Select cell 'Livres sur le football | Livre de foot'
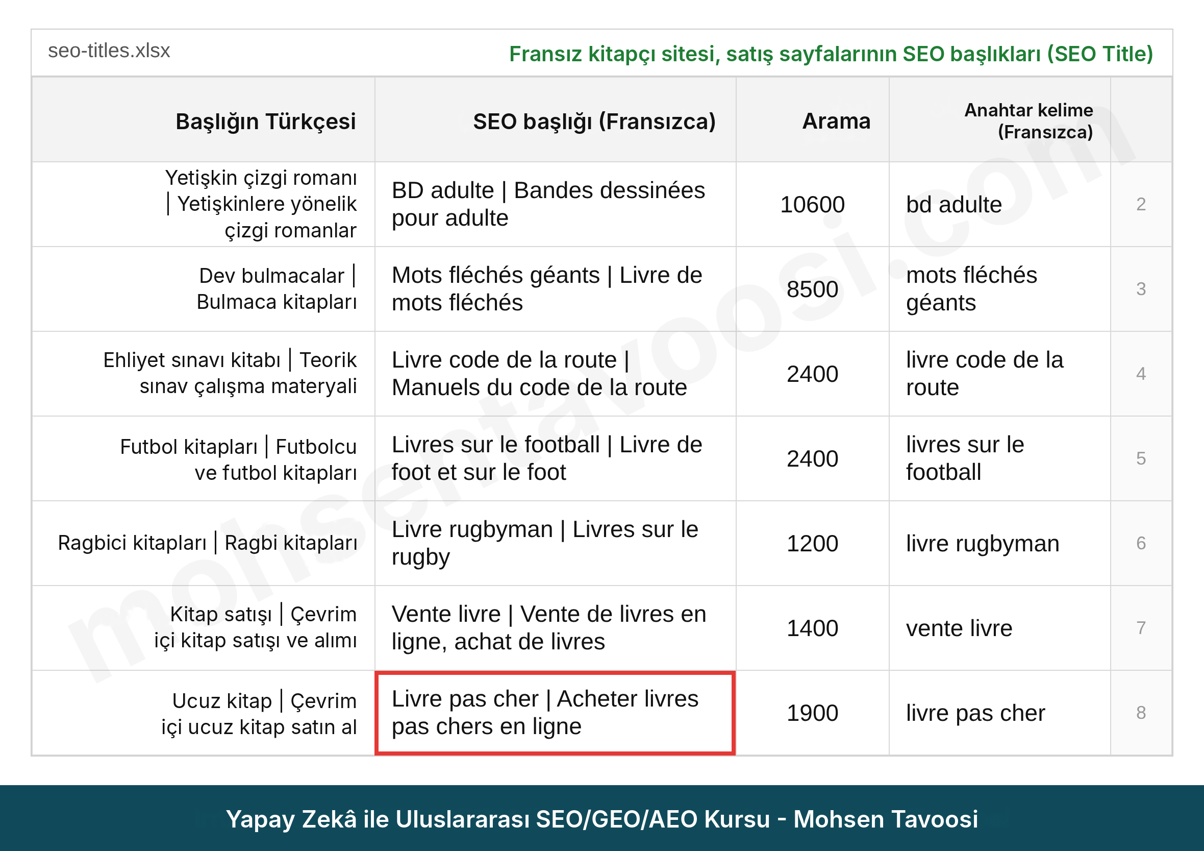Screen dimensions: 1204x851 556,458
